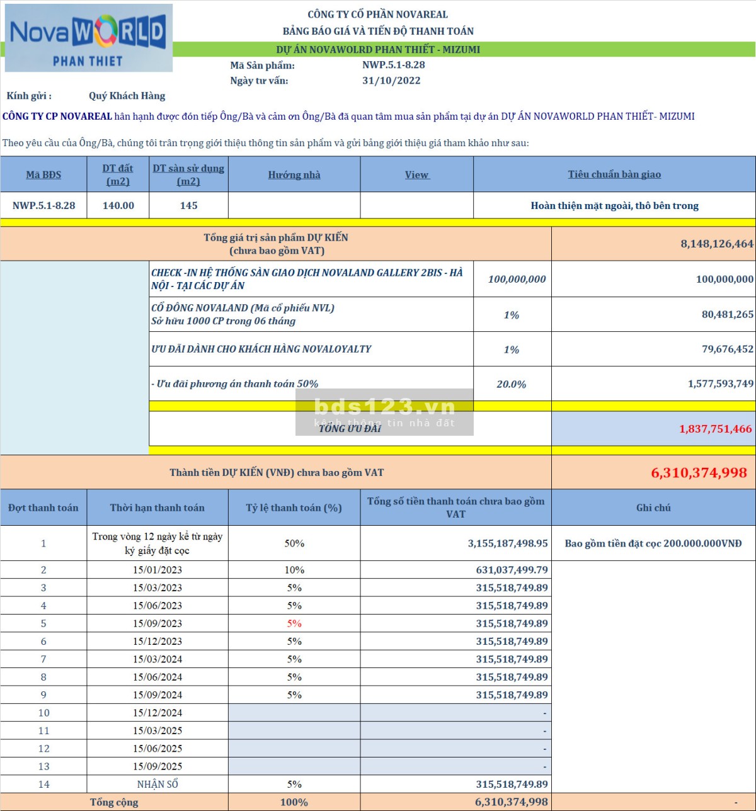756x811 pixels.
Task: Click the due date 15/06/2023
Action: click(157, 606)
